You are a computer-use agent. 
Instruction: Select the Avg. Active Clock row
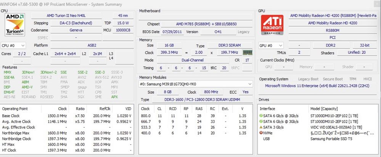(67, 121)
